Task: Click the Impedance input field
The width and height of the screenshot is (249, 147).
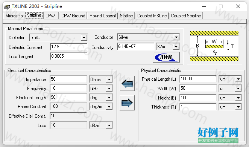Action: pyautogui.click(x=68, y=79)
